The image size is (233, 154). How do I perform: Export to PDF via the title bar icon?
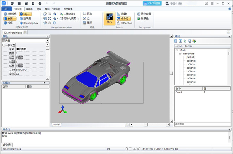(33, 3)
